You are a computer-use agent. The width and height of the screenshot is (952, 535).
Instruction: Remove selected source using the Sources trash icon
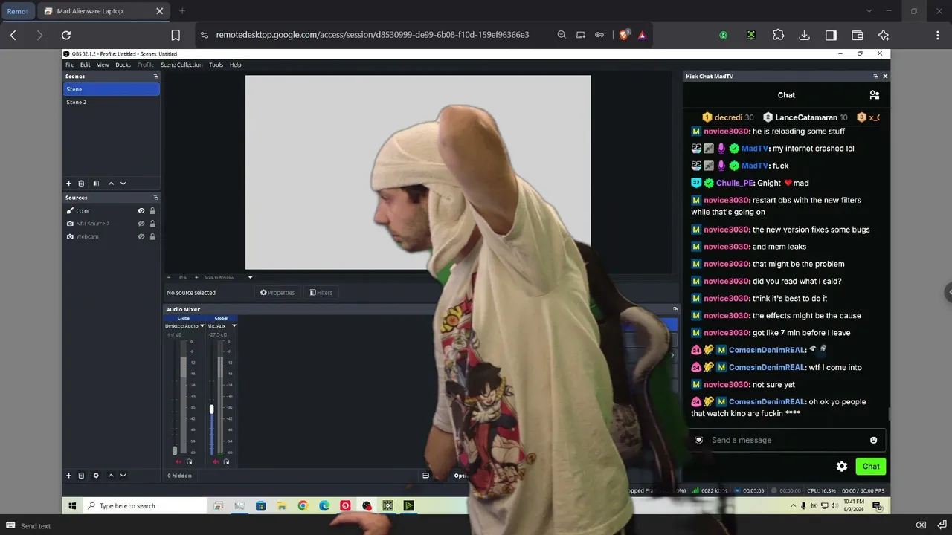point(82,476)
